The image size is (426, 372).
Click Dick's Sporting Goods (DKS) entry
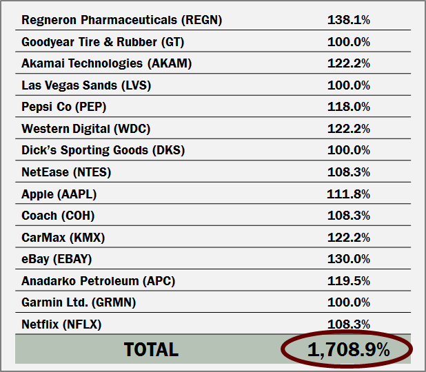(x=103, y=150)
